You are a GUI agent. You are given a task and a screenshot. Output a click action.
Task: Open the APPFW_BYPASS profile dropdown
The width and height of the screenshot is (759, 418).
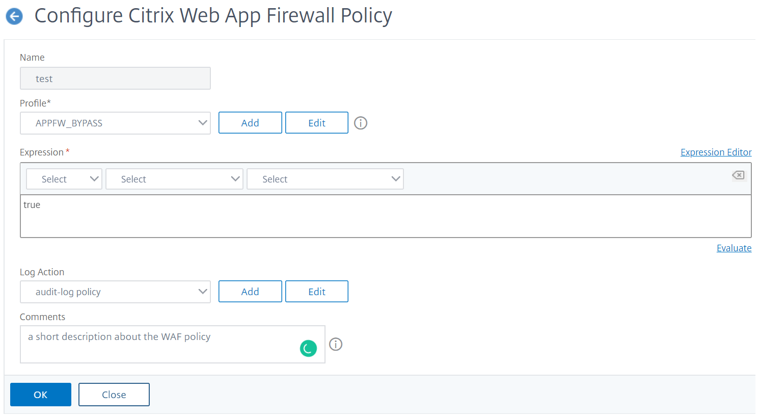(x=115, y=123)
